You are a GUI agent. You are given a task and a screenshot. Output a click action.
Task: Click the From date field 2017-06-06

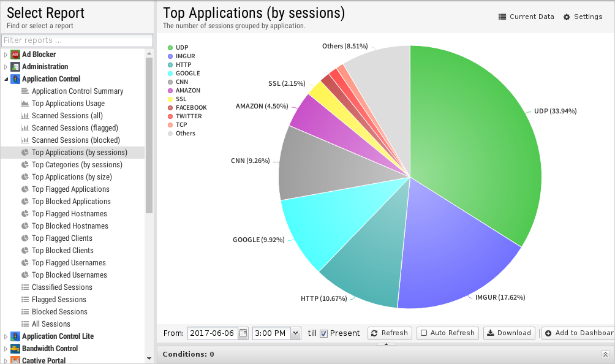[213, 333]
